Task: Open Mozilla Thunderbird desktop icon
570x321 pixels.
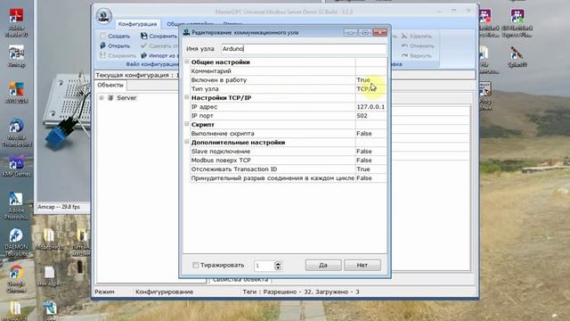Action: tap(16, 133)
